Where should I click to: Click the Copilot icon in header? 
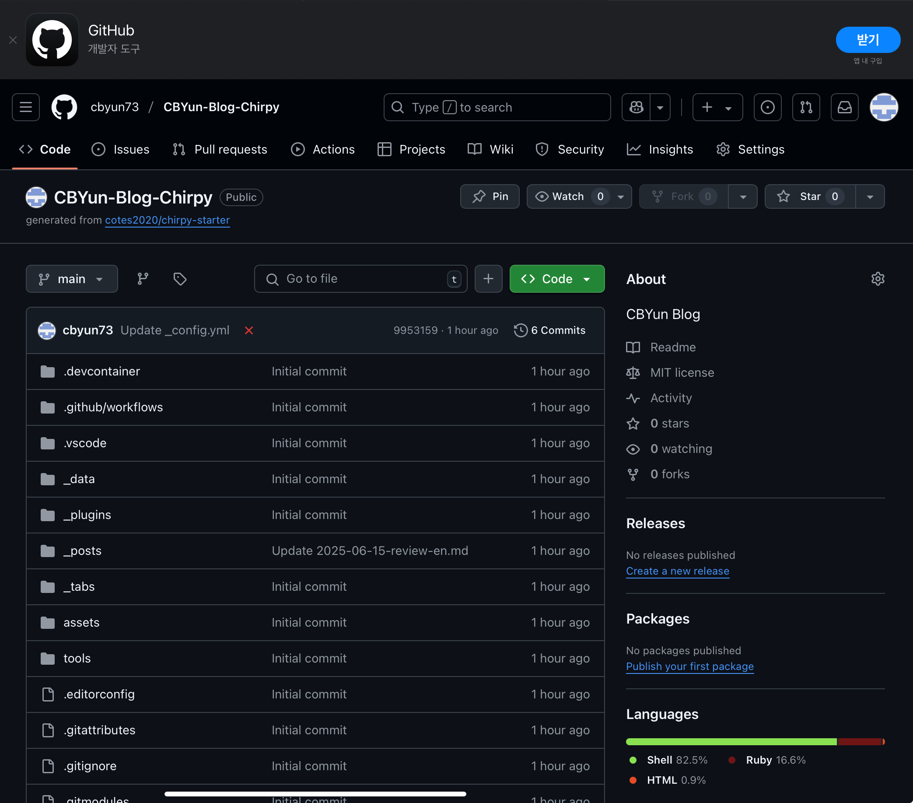click(x=637, y=107)
